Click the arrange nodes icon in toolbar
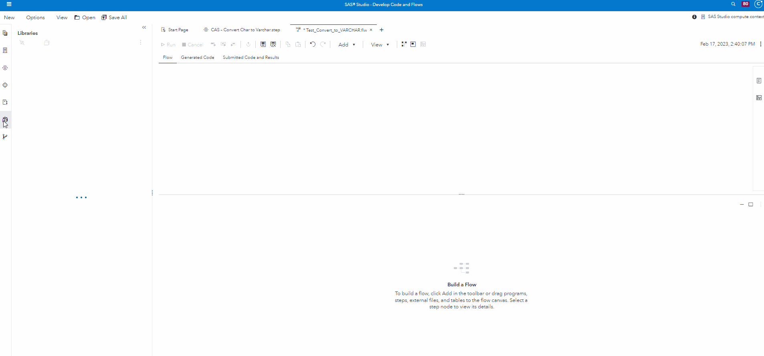 point(404,44)
